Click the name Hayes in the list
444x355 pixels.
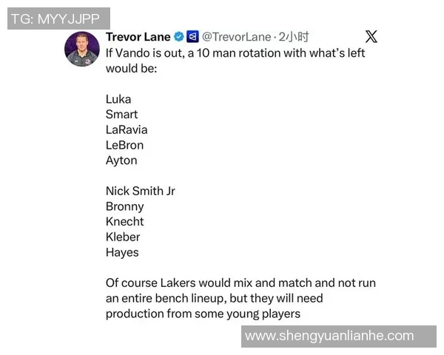(x=122, y=252)
